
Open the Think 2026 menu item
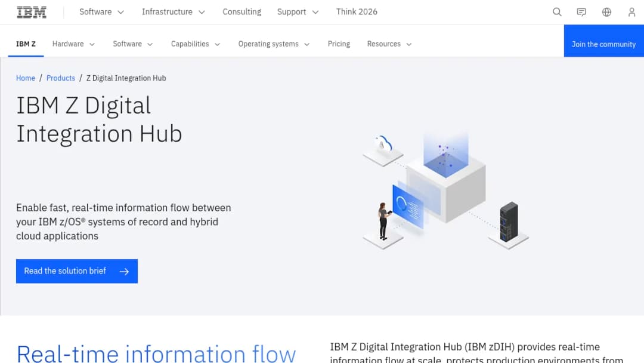click(x=357, y=12)
